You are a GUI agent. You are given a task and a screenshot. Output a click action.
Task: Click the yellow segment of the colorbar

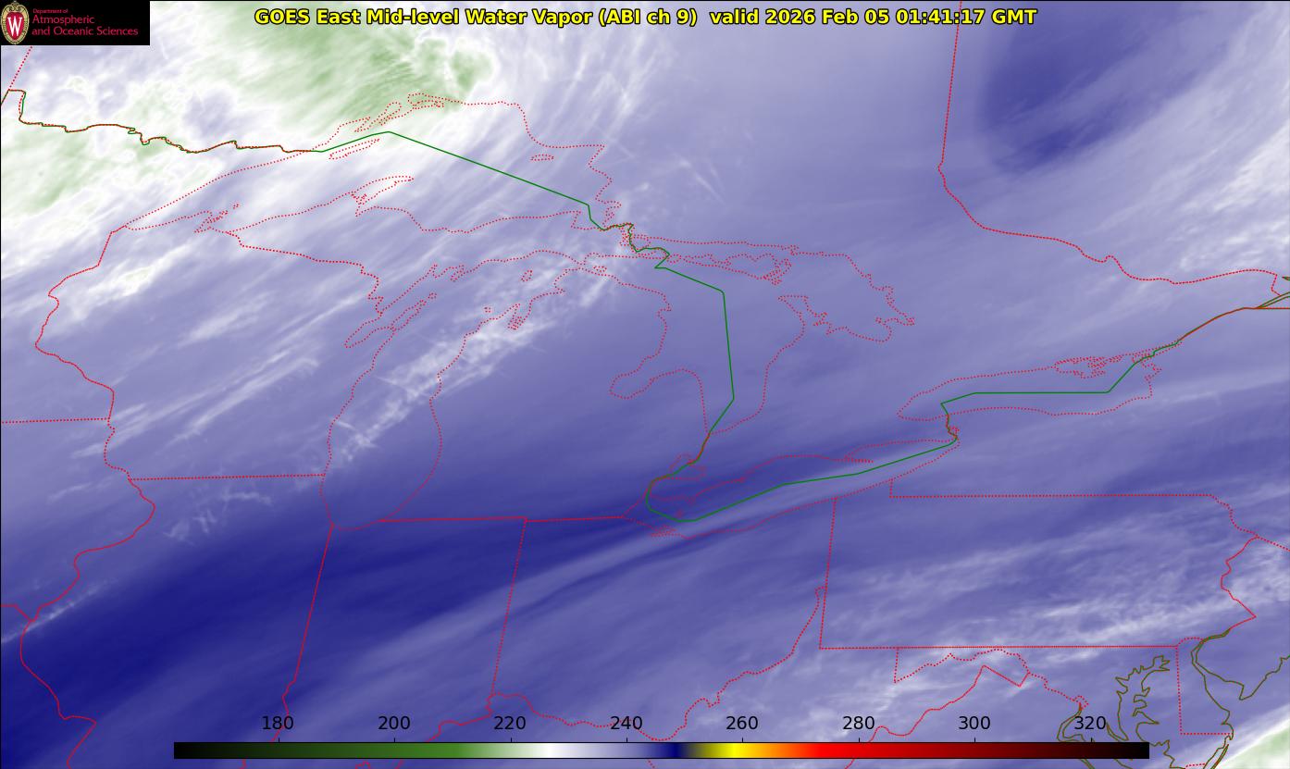click(731, 750)
